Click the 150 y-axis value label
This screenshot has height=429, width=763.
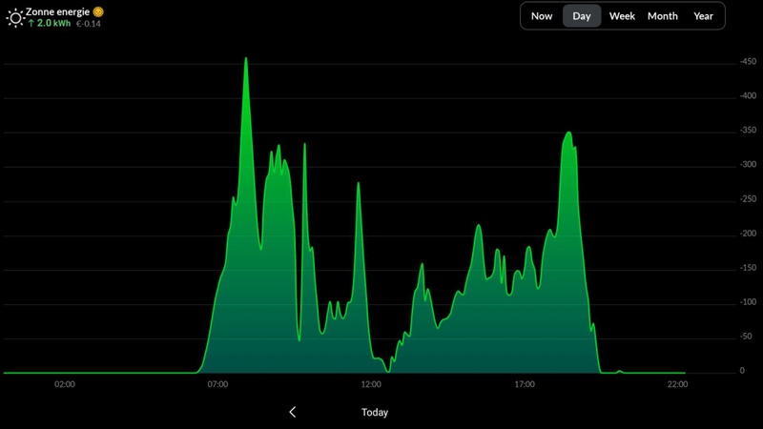click(749, 268)
